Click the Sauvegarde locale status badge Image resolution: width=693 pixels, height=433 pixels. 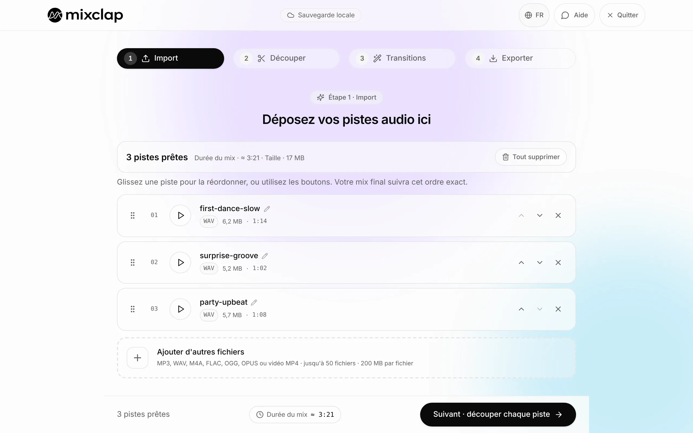321,15
